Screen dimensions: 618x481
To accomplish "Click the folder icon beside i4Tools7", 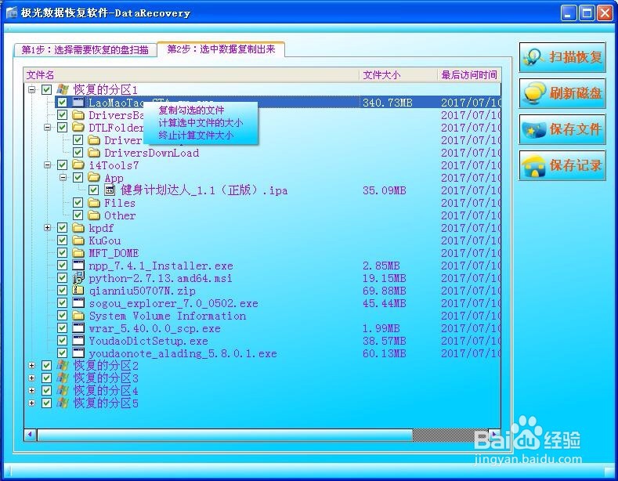I will tap(78, 165).
